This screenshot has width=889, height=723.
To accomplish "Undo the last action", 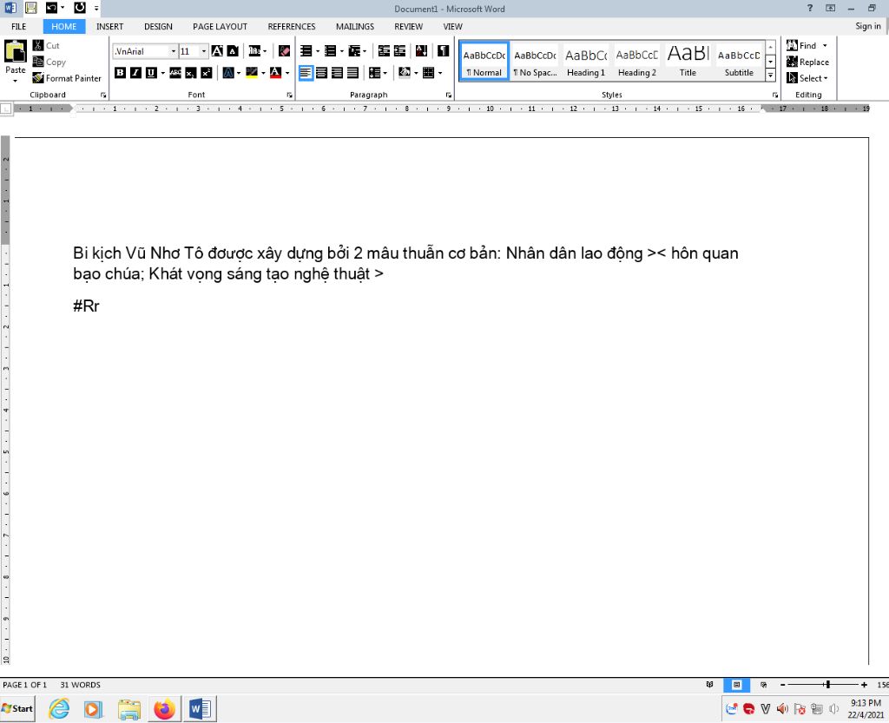I will coord(51,8).
